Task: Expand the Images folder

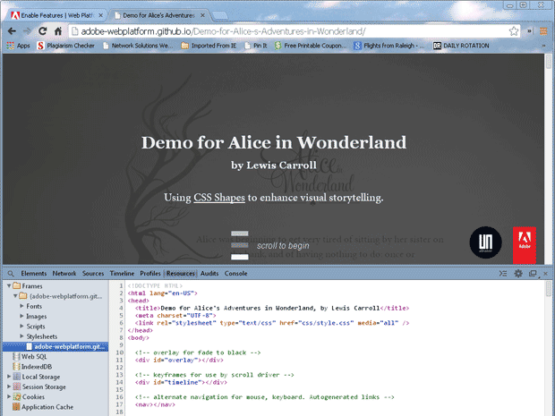Action: point(22,316)
